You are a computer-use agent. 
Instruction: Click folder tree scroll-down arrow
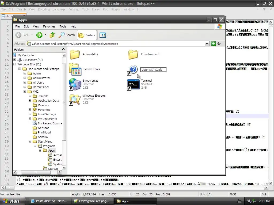pos(64,168)
